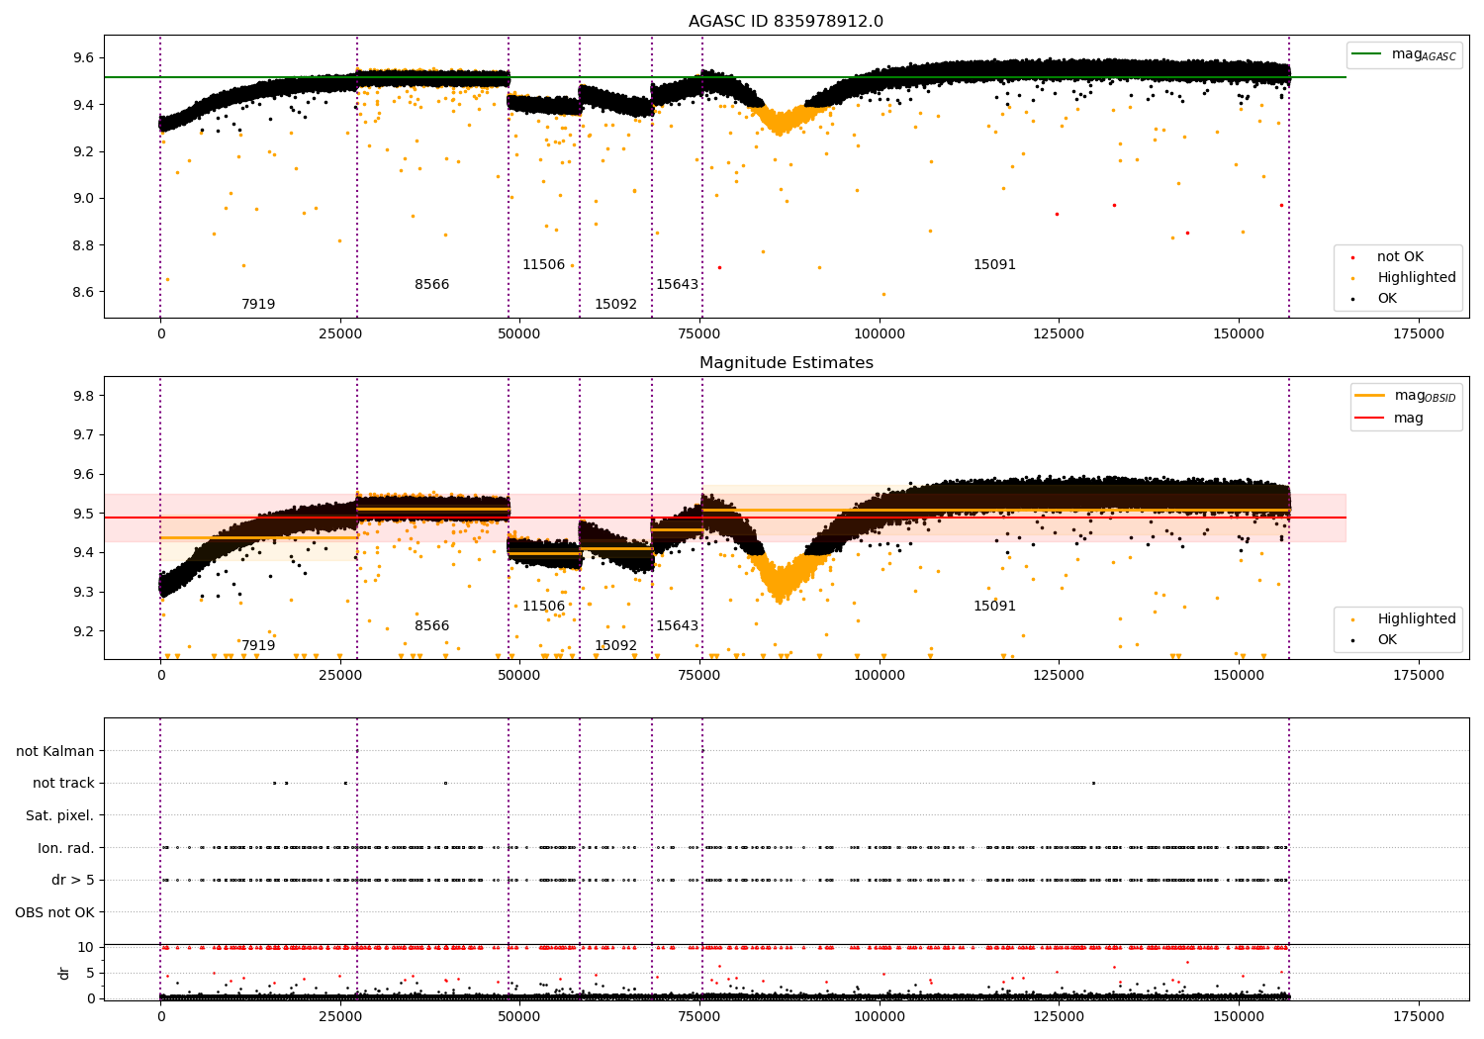This screenshot has height=1039, width=1484.
Task: Click the green mag AGASC legend line sample
Action: [1366, 54]
